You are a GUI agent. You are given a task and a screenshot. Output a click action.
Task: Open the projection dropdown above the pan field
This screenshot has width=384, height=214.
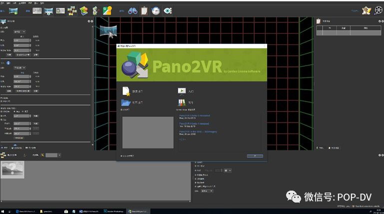point(19,32)
